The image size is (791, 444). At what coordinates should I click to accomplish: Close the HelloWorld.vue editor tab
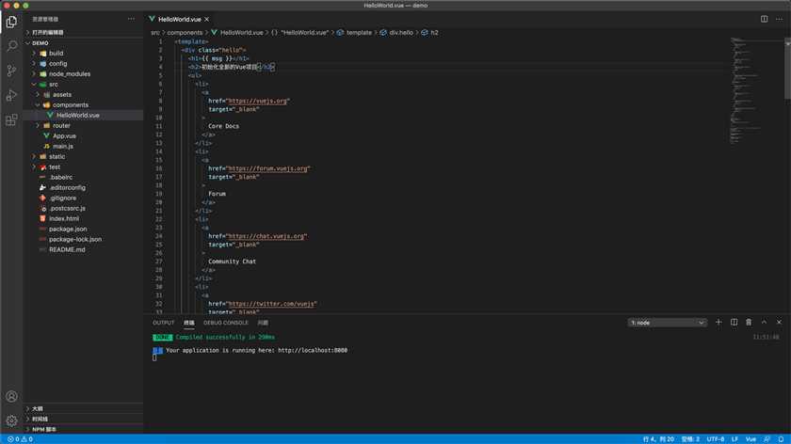coord(207,19)
